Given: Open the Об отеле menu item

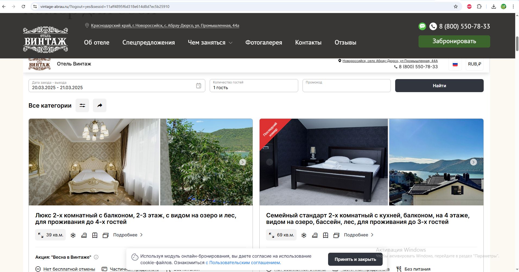Looking at the screenshot, I should tap(97, 42).
